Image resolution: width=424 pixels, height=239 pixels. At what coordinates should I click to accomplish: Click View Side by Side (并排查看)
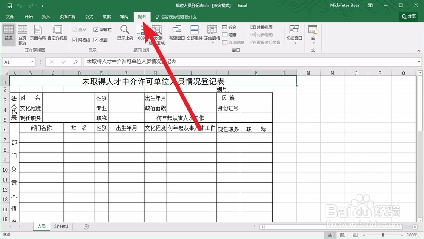point(262,27)
